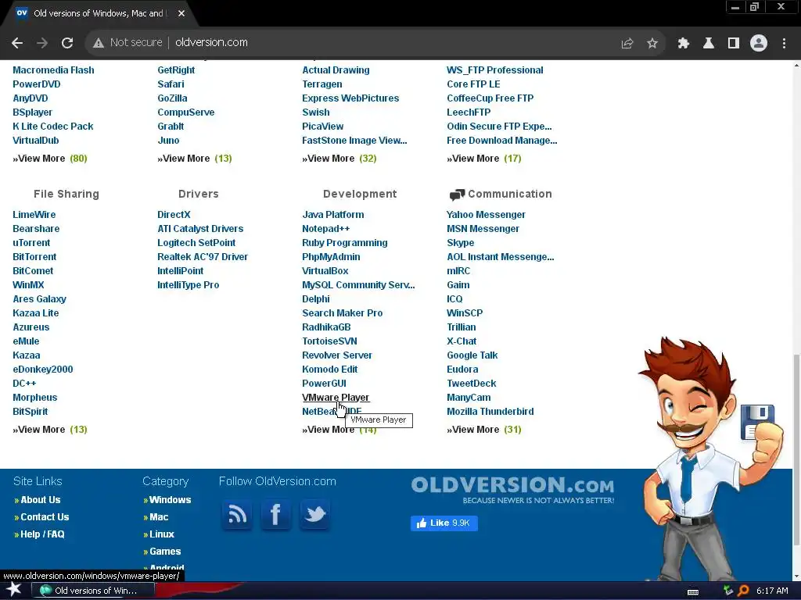Open the MySQL Community Serv... link
The height and width of the screenshot is (600, 801).
pos(358,285)
